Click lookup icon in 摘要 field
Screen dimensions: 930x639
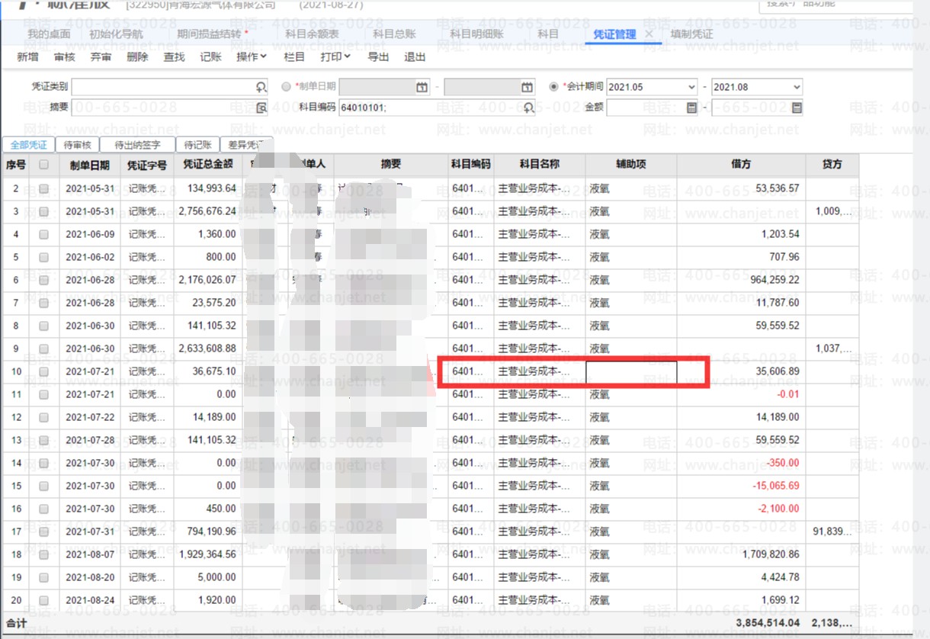pyautogui.click(x=261, y=108)
